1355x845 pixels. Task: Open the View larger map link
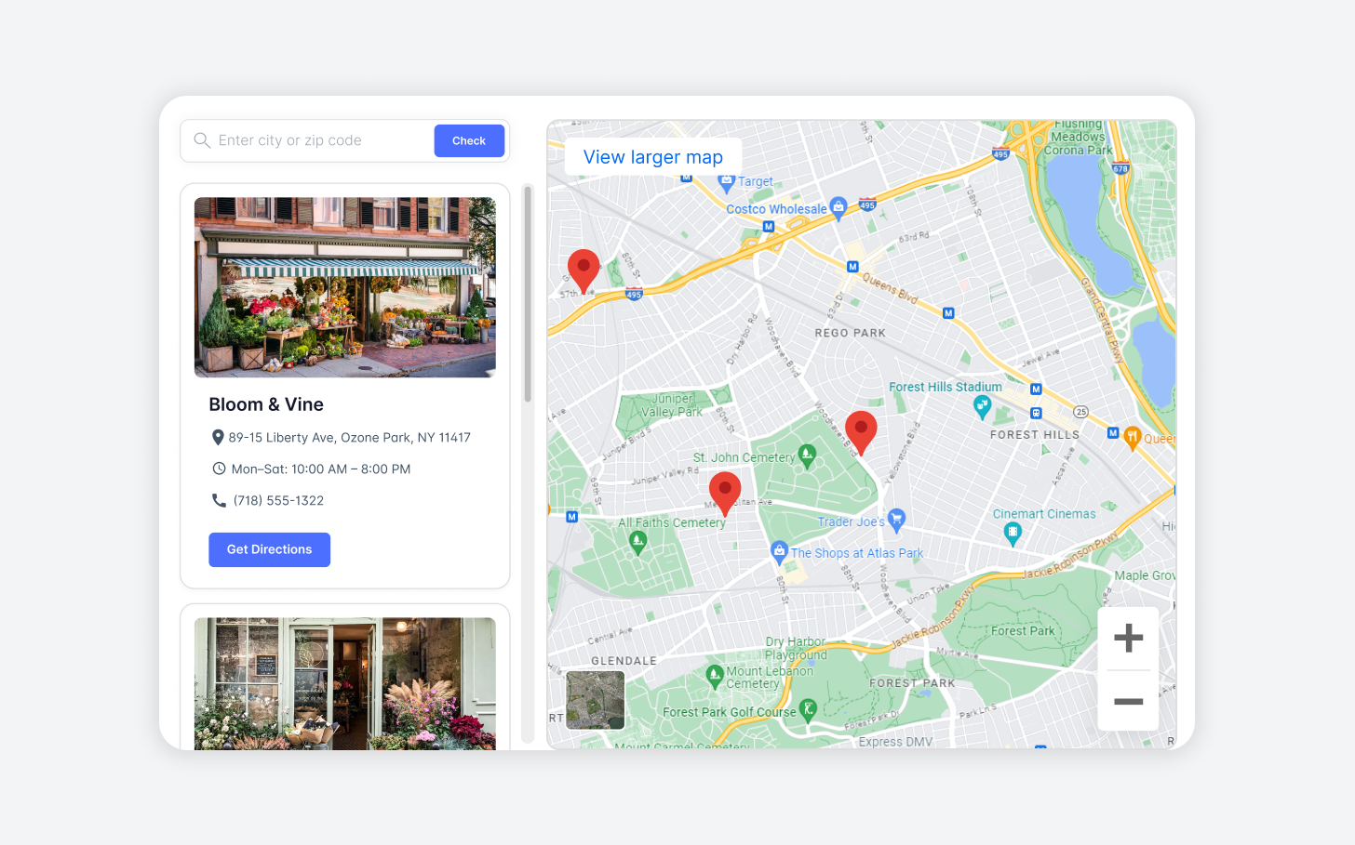click(653, 157)
